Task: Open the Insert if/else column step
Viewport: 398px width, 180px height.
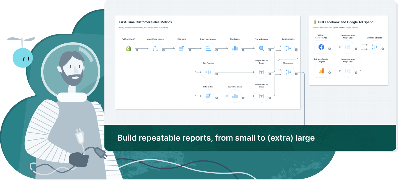Action: tap(155, 48)
